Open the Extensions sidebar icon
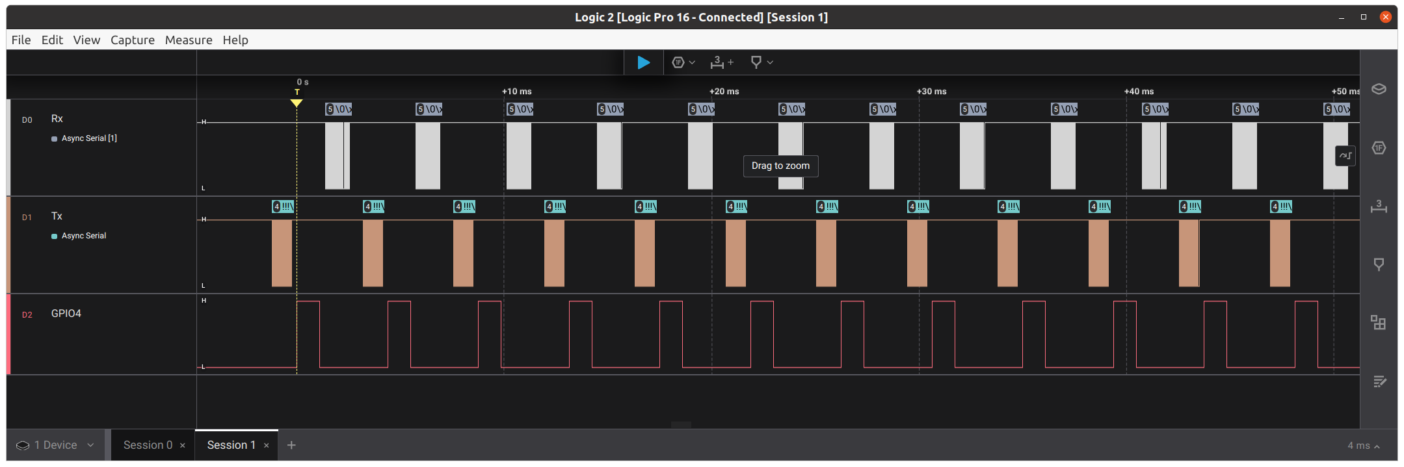This screenshot has height=467, width=1404. click(x=1379, y=323)
